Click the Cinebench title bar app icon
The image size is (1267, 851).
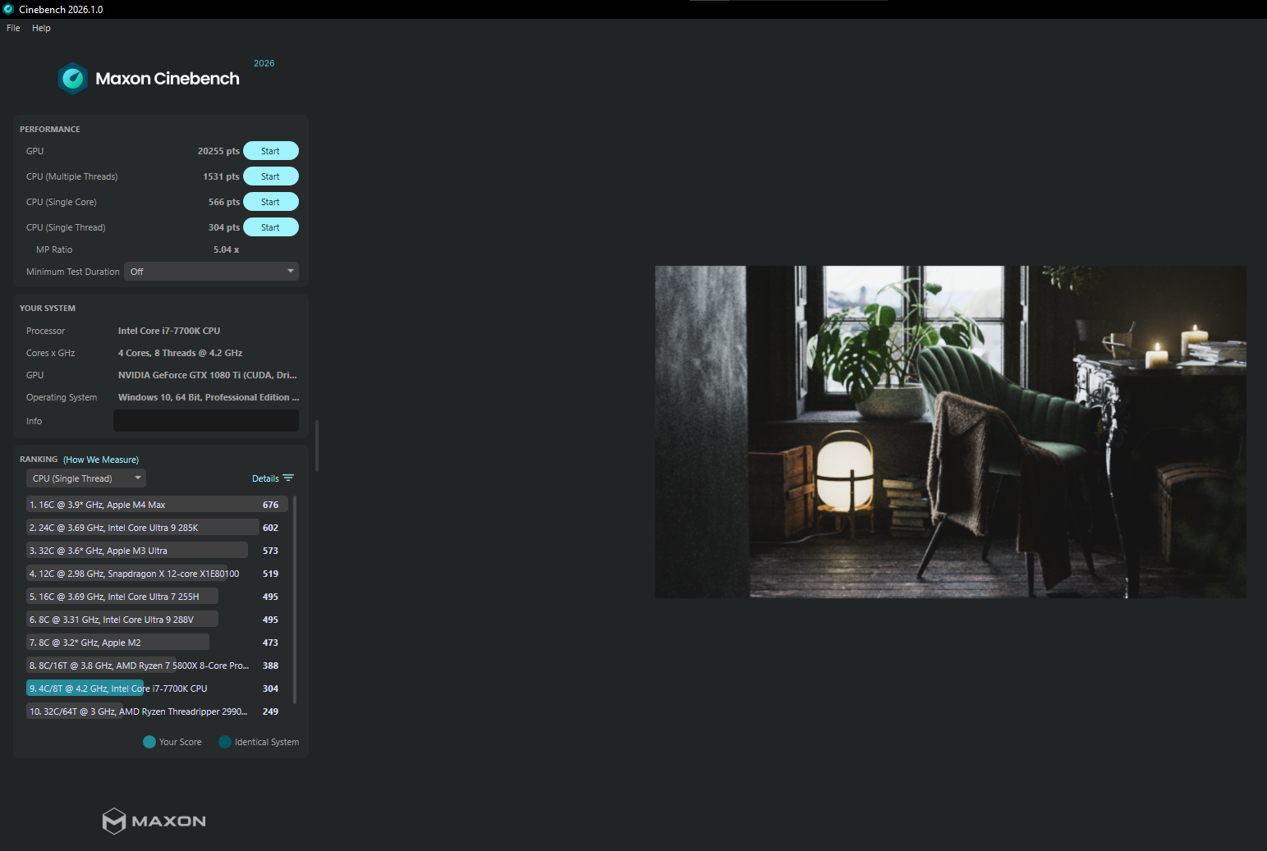(8, 9)
